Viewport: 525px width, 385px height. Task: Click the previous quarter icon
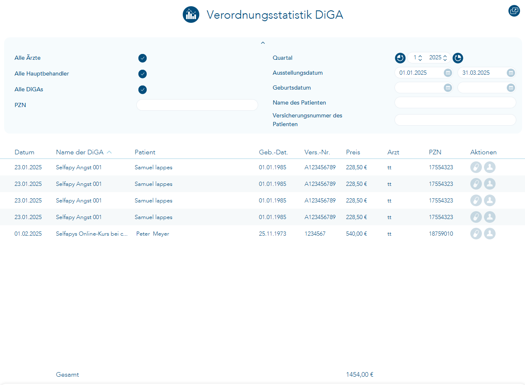tap(400, 58)
